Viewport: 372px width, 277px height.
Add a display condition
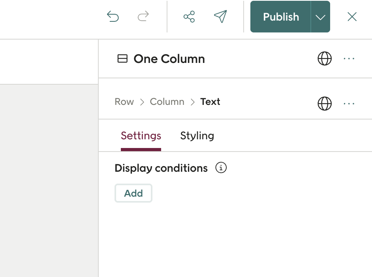pyautogui.click(x=133, y=193)
